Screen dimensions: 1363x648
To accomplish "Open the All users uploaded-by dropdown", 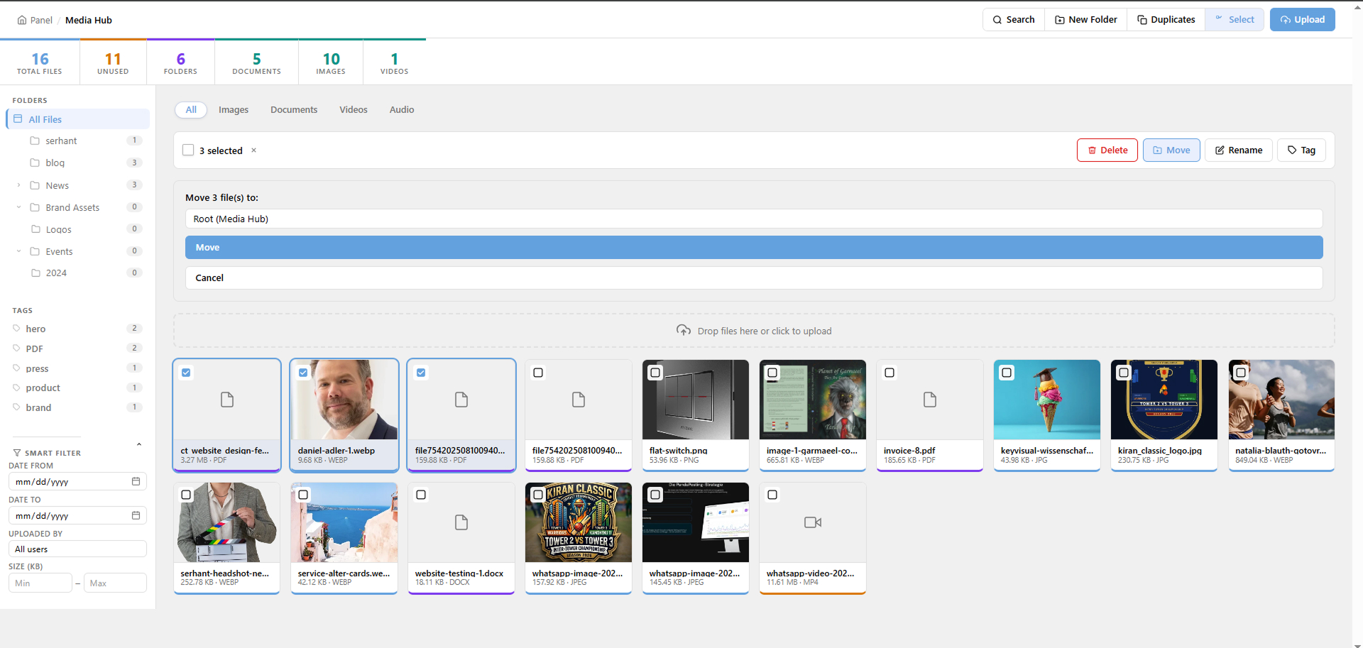I will (x=77, y=549).
